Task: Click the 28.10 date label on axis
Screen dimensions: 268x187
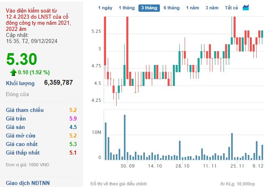Action: 182,166
